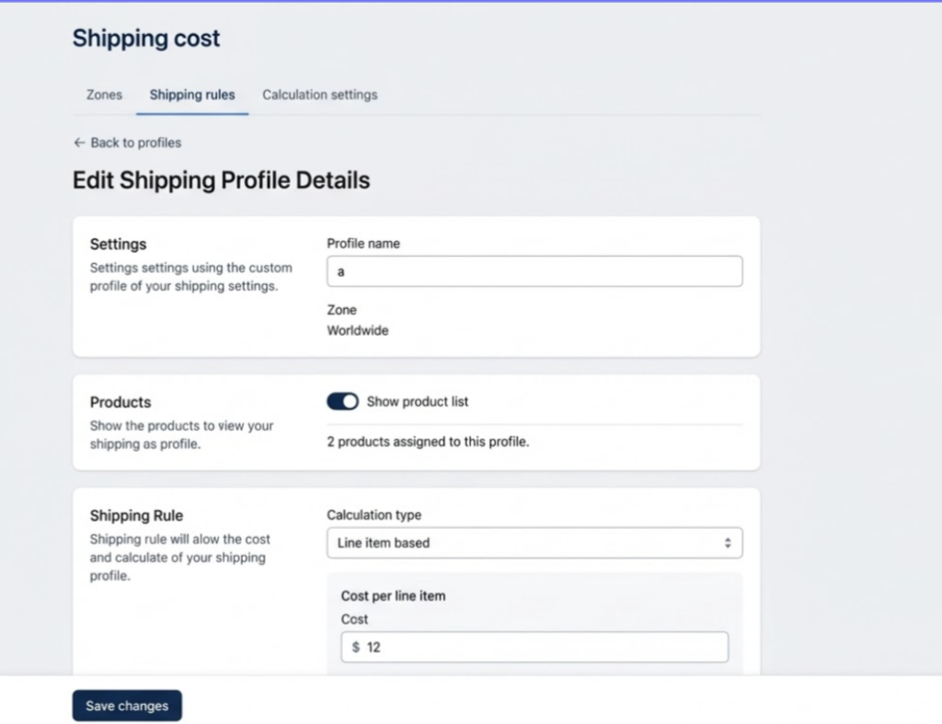Screen dimensions: 942x724
Task: Focus the Profile name input field
Action: 534,272
